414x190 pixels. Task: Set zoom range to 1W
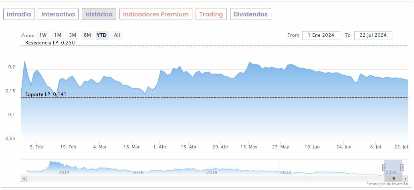(x=43, y=35)
